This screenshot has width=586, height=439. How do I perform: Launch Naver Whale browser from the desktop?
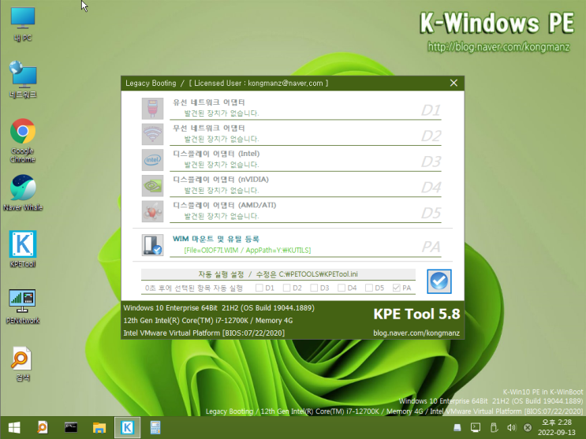(x=22, y=193)
